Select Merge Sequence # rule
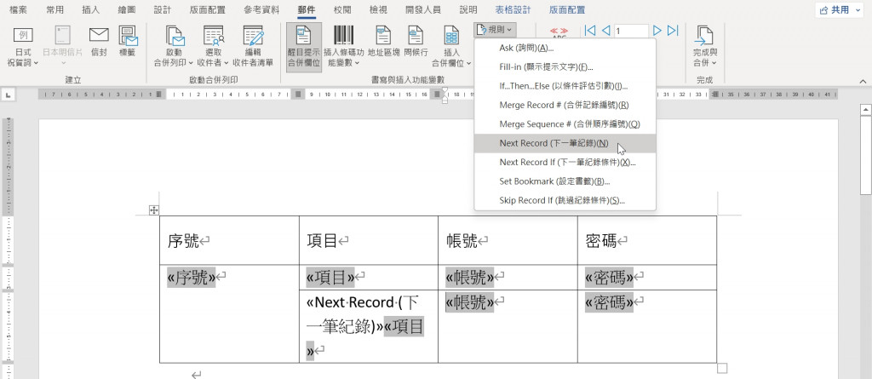 [x=565, y=124]
